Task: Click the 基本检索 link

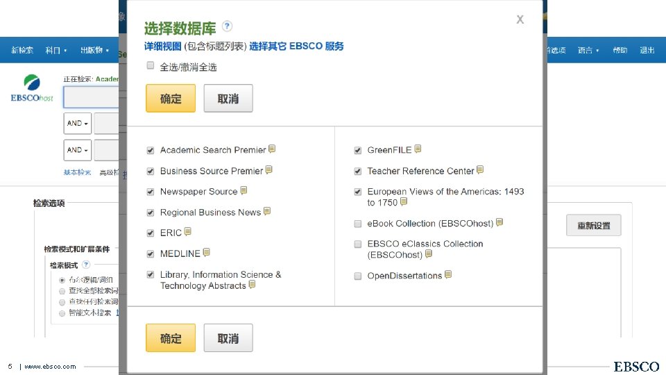Action: [77, 172]
